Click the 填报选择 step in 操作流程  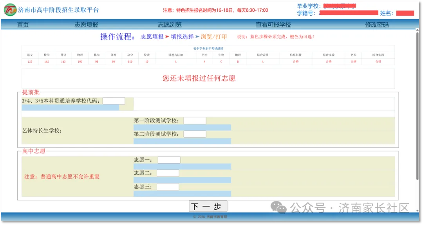(x=182, y=37)
